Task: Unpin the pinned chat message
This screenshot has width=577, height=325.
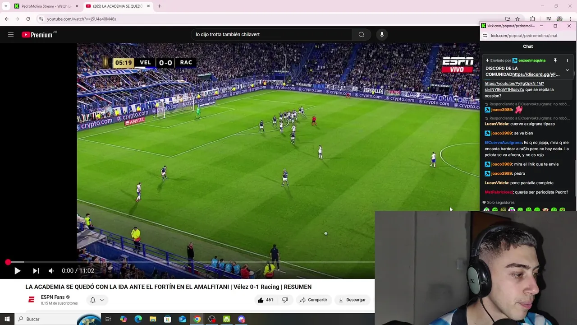Action: coord(555,60)
